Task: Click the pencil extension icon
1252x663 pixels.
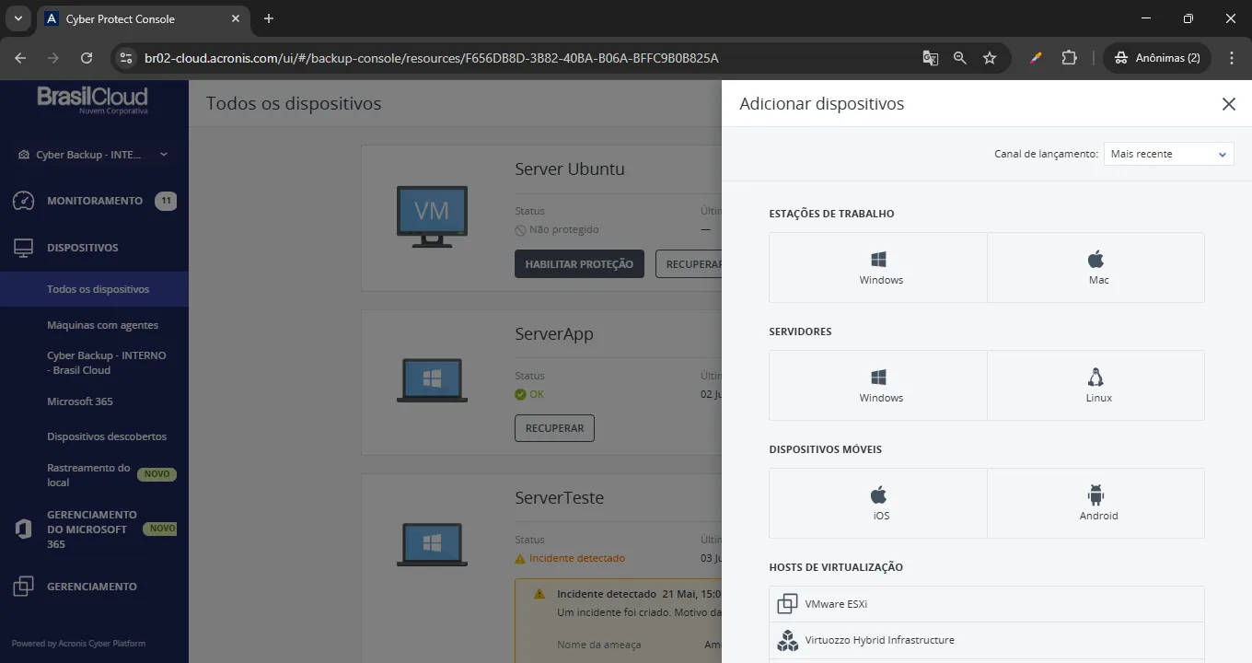Action: [1036, 58]
